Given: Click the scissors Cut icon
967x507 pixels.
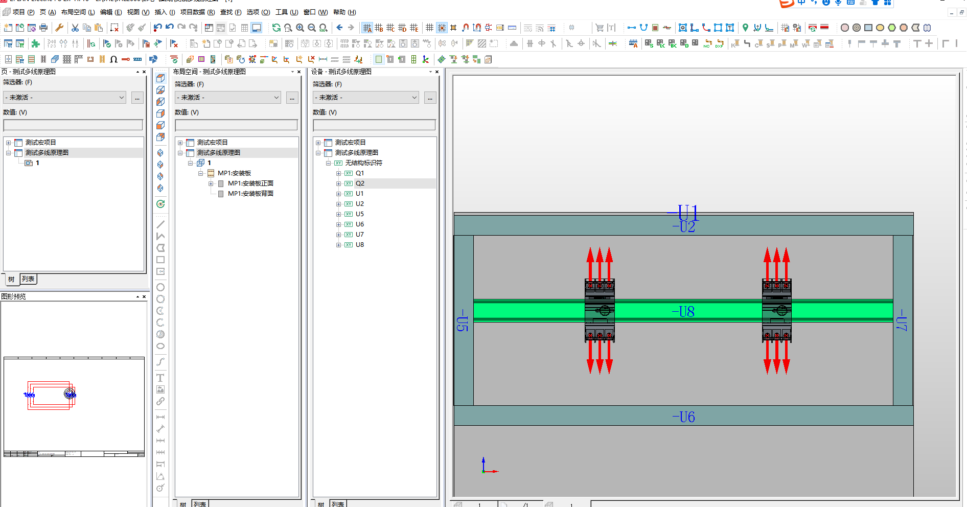Looking at the screenshot, I should 75,28.
